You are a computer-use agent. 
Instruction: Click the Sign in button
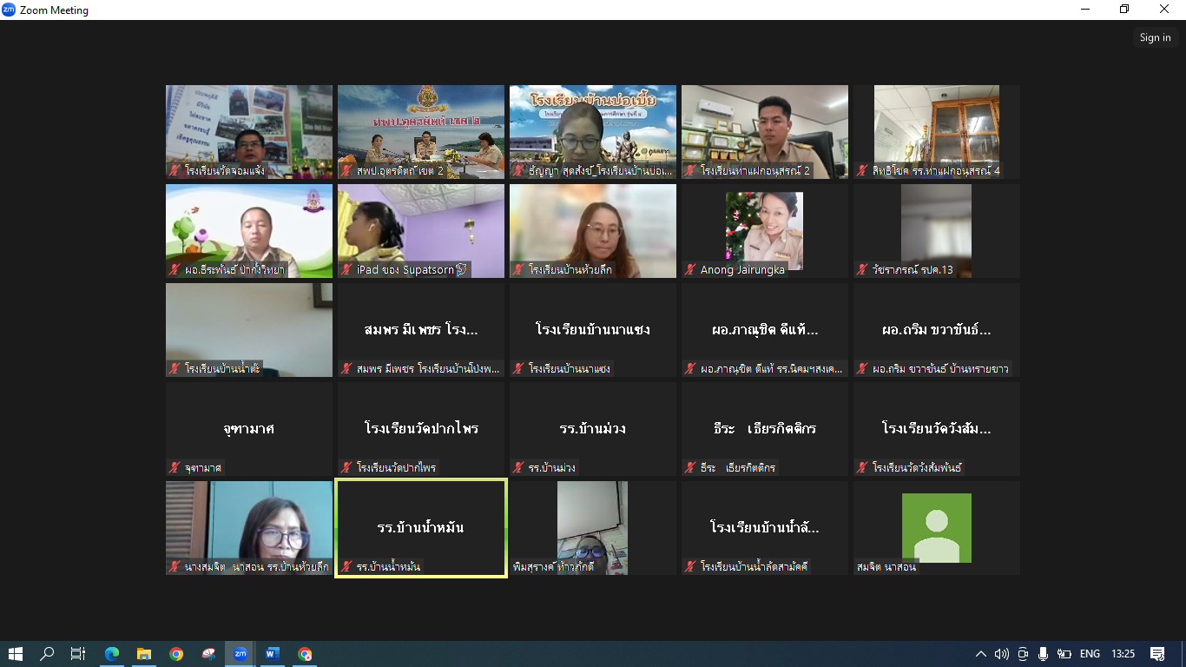click(x=1155, y=37)
